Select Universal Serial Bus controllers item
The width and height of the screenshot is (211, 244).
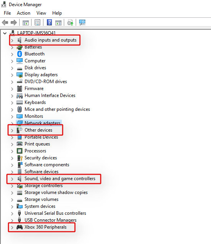(55, 213)
